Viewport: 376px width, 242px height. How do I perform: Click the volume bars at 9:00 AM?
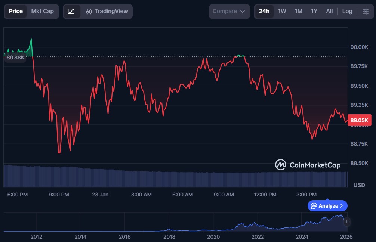tap(224, 180)
